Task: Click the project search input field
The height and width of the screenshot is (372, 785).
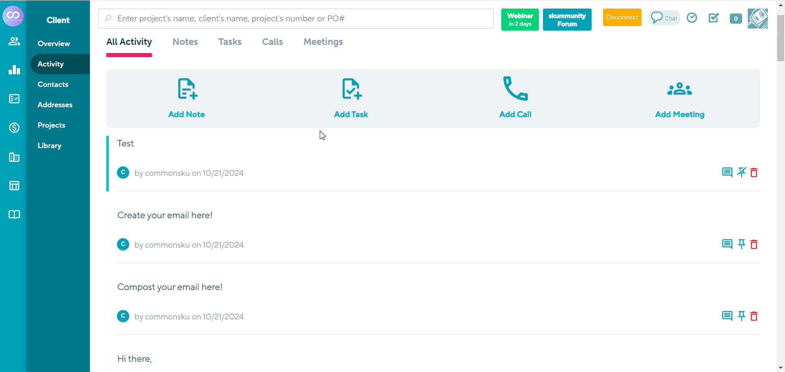Action: pyautogui.click(x=296, y=19)
